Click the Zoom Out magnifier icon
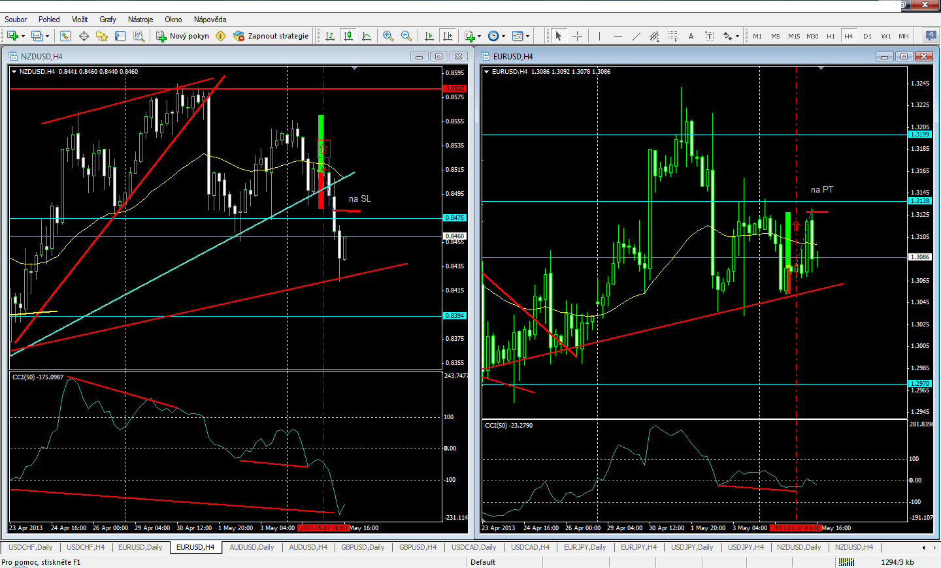 click(x=406, y=36)
